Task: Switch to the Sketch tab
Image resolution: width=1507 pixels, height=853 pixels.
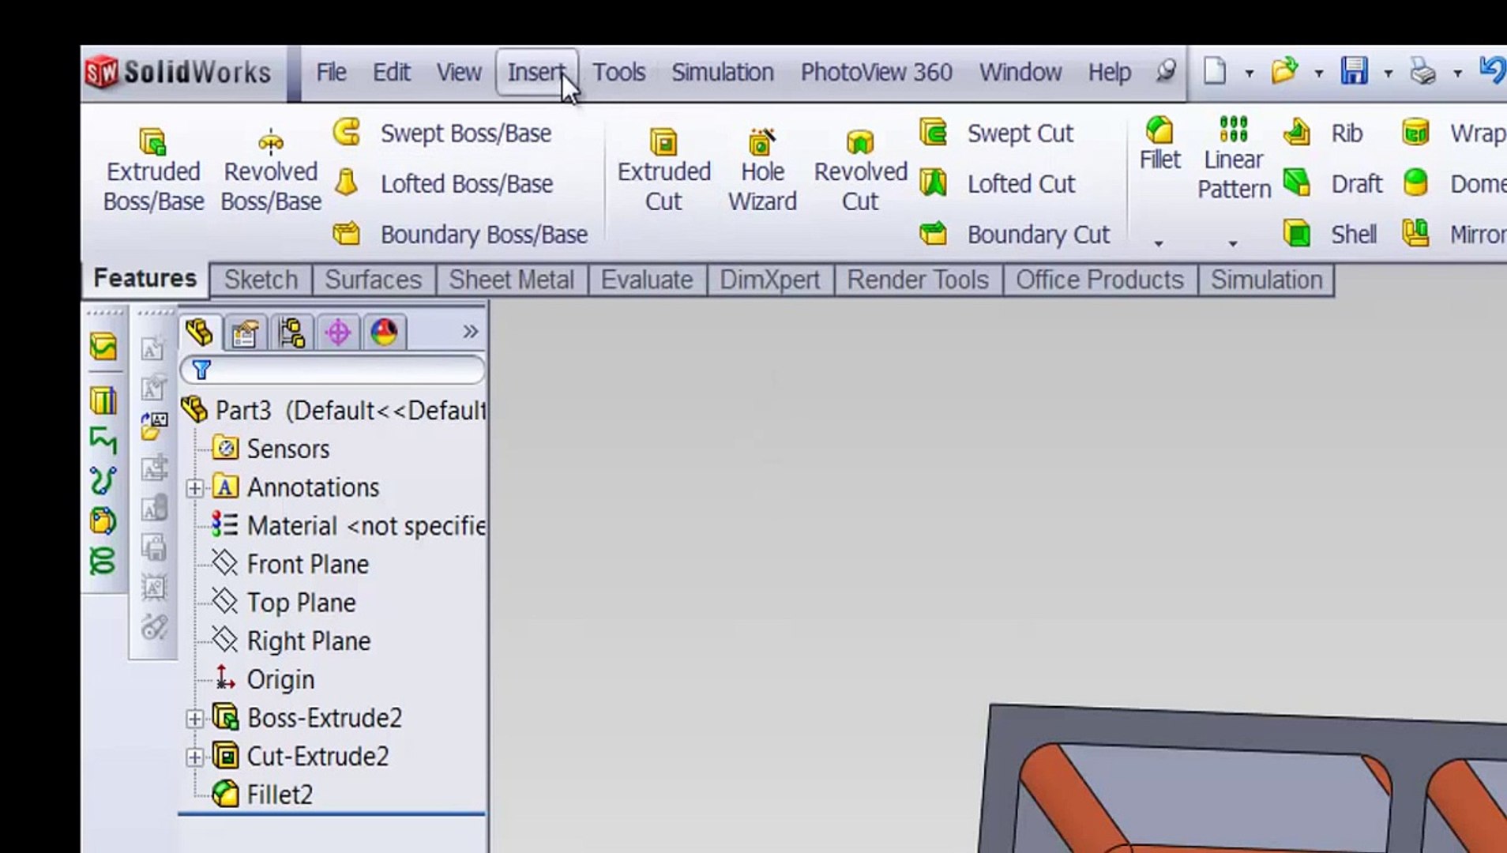Action: pyautogui.click(x=261, y=280)
